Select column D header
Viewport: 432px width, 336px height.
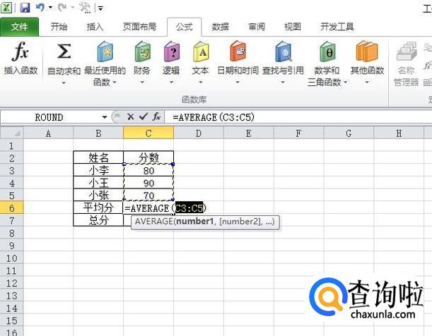[199, 133]
